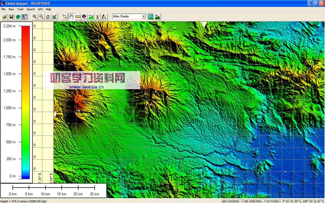Download online data via the globe icon
The height and width of the screenshot is (203, 325).
(18, 16)
